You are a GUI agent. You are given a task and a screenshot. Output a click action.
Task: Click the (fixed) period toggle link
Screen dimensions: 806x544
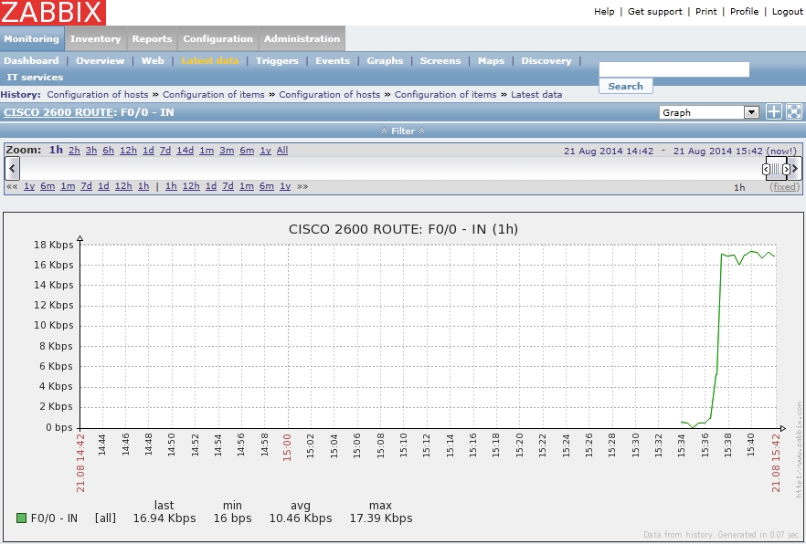[x=785, y=187]
